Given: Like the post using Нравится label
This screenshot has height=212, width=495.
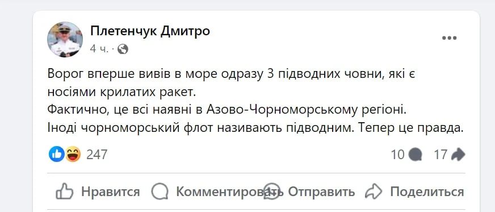Looking at the screenshot, I should [x=111, y=192].
